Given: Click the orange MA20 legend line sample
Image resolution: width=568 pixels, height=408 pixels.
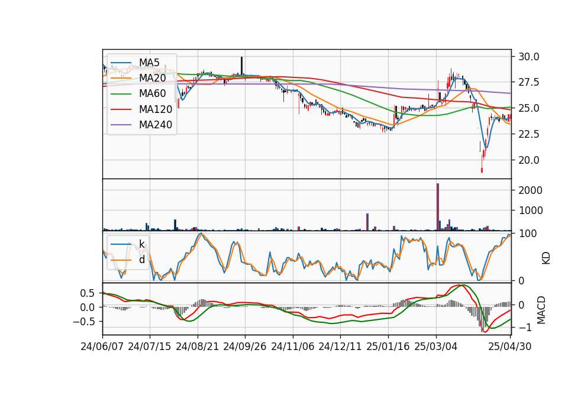Looking at the screenshot, I should [x=121, y=79].
